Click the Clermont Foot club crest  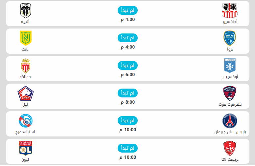tap(230, 93)
